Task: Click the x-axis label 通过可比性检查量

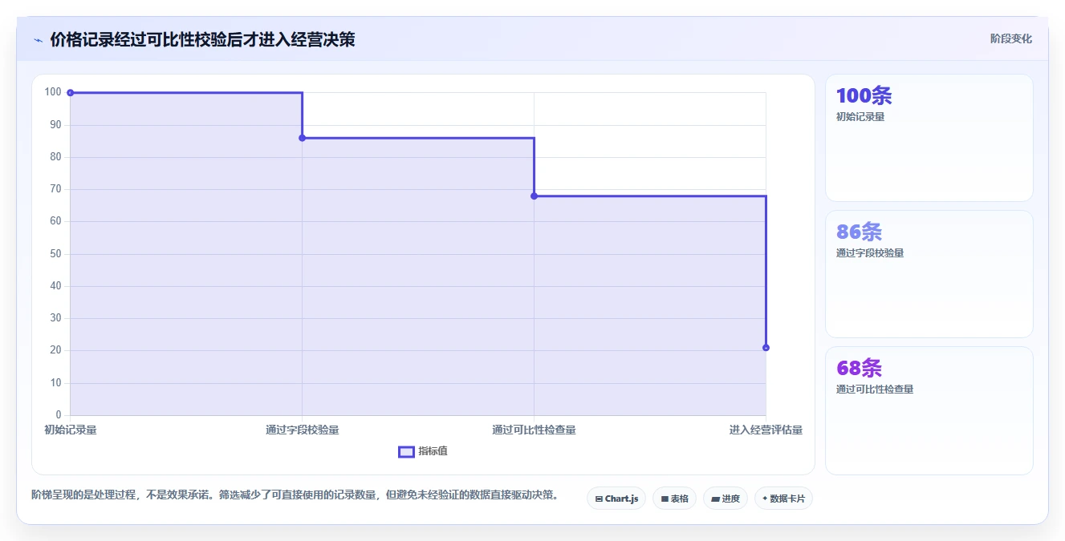Action: (x=534, y=430)
